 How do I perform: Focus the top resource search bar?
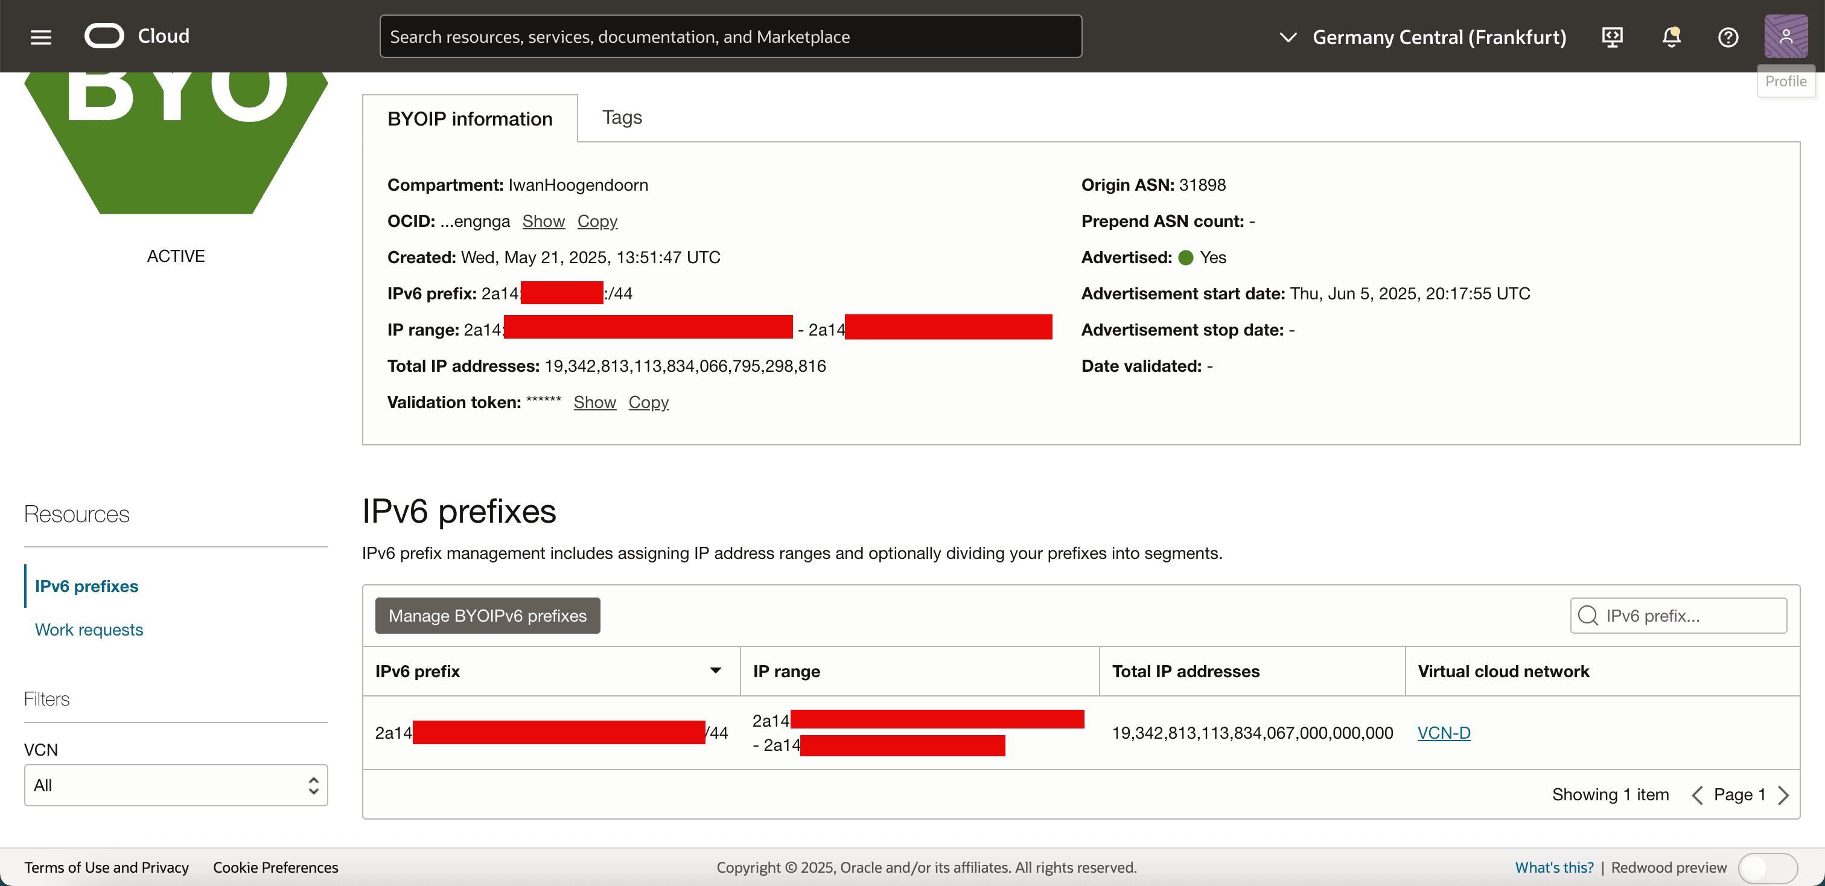pyautogui.click(x=730, y=37)
